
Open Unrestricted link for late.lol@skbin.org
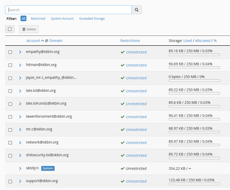pos(136,91)
